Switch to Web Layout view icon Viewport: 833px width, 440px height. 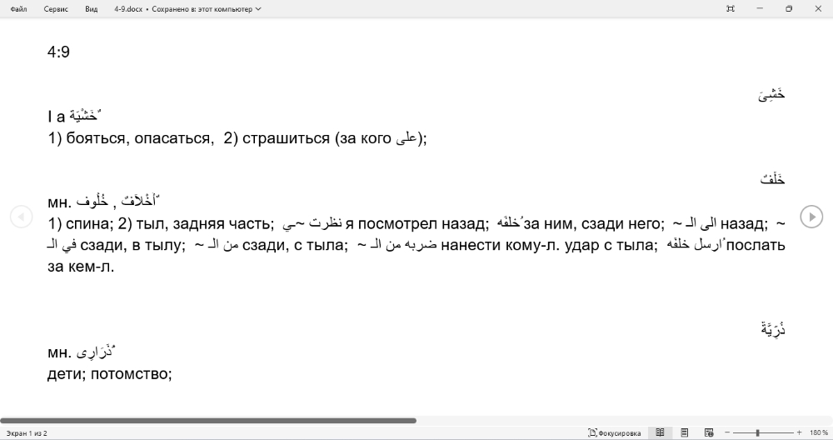(709, 433)
